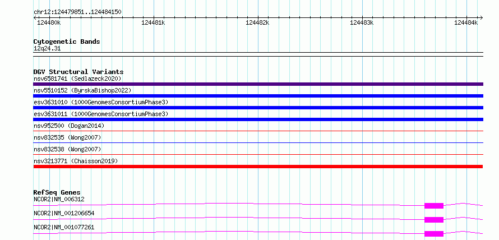Viewport: 499px width, 240px height.
Task: Select the blue bar under esv3631010
Action: pos(258,108)
